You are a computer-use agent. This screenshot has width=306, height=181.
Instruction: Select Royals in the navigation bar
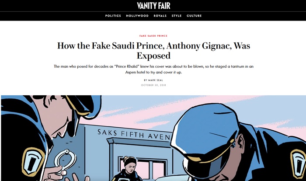tap(160, 16)
